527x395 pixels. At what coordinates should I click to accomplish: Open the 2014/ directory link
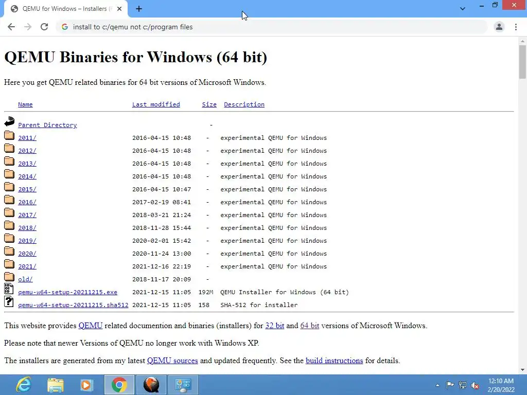pos(27,176)
